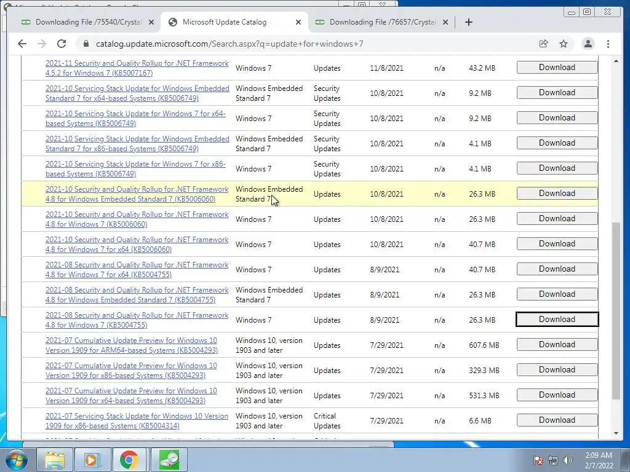Open 2021-07 Cumulative Preview x86 KB5004293 link
Screen dimensions: 630x472
click(132, 371)
